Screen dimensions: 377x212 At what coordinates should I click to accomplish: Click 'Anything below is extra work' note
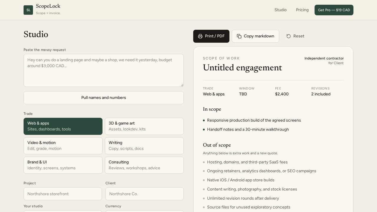(240, 153)
